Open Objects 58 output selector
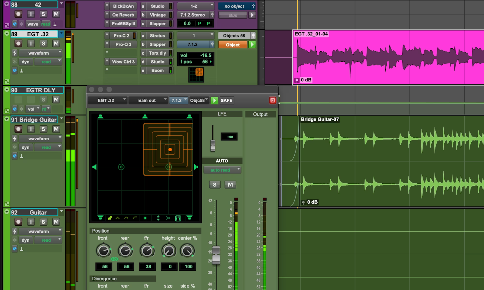 pos(234,36)
